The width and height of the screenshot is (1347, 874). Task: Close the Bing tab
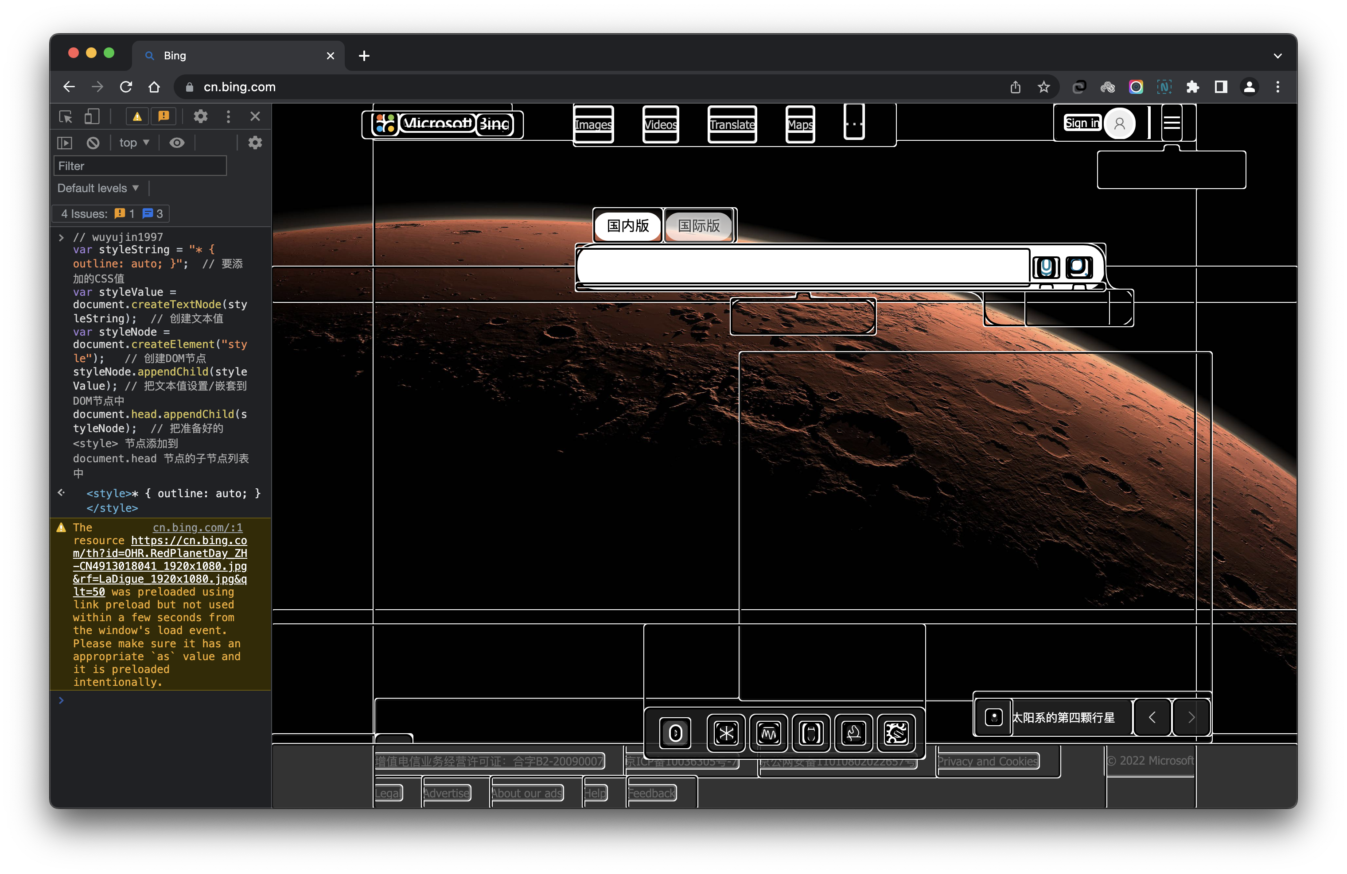pyautogui.click(x=331, y=55)
